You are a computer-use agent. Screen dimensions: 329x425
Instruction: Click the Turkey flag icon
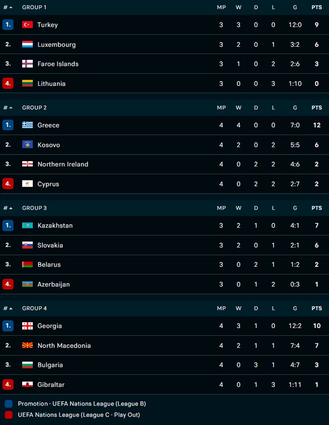[x=27, y=25]
